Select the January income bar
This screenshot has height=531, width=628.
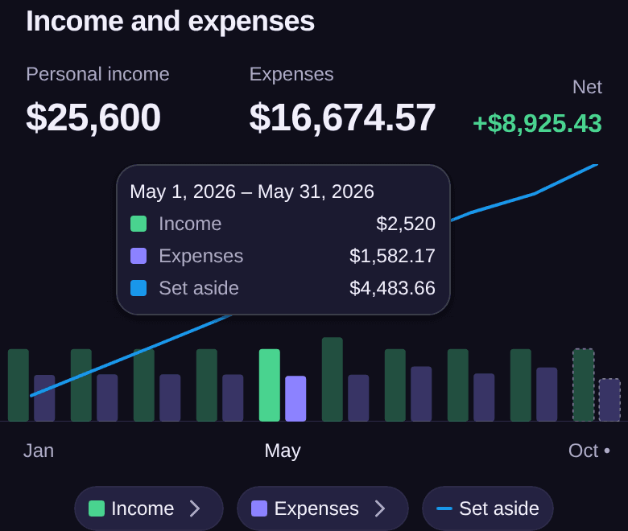click(19, 385)
